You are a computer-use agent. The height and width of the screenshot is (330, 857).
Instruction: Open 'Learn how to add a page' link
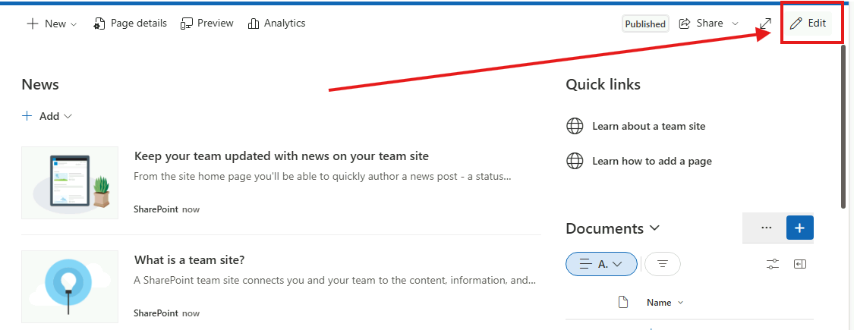click(652, 161)
